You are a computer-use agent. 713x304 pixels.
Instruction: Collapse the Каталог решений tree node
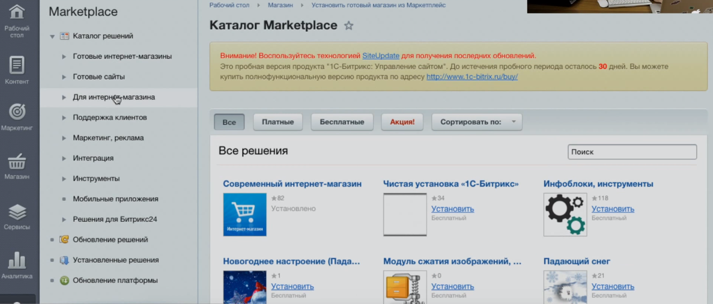52,36
